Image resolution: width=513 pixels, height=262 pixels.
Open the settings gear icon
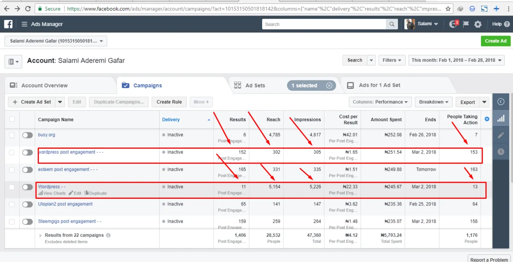click(x=478, y=24)
